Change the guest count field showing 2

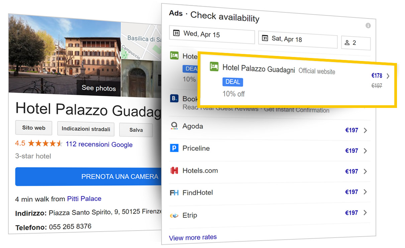pyautogui.click(x=356, y=43)
